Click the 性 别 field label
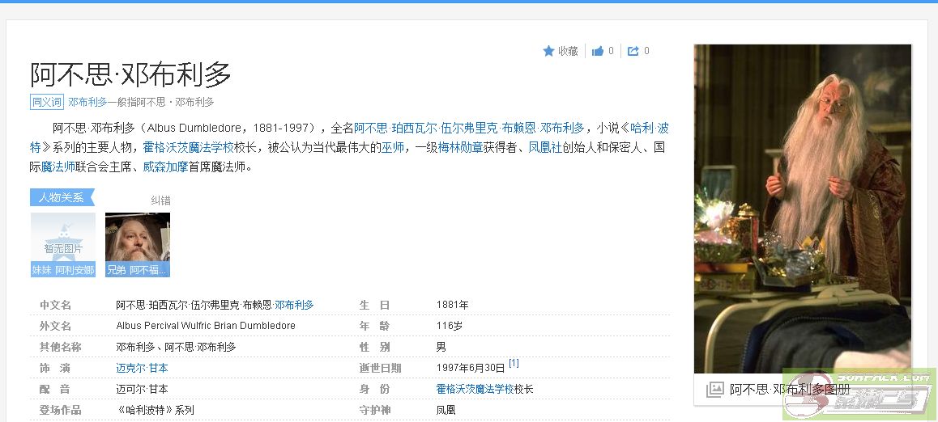The width and height of the screenshot is (938, 422). pyautogui.click(x=374, y=347)
